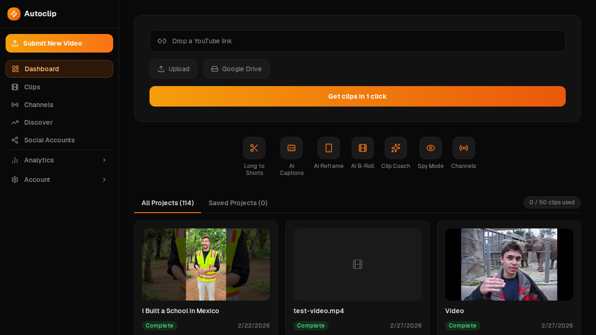Collapse the Analytics chevron arrow
Viewport: 596px width, 335px height.
(104, 160)
